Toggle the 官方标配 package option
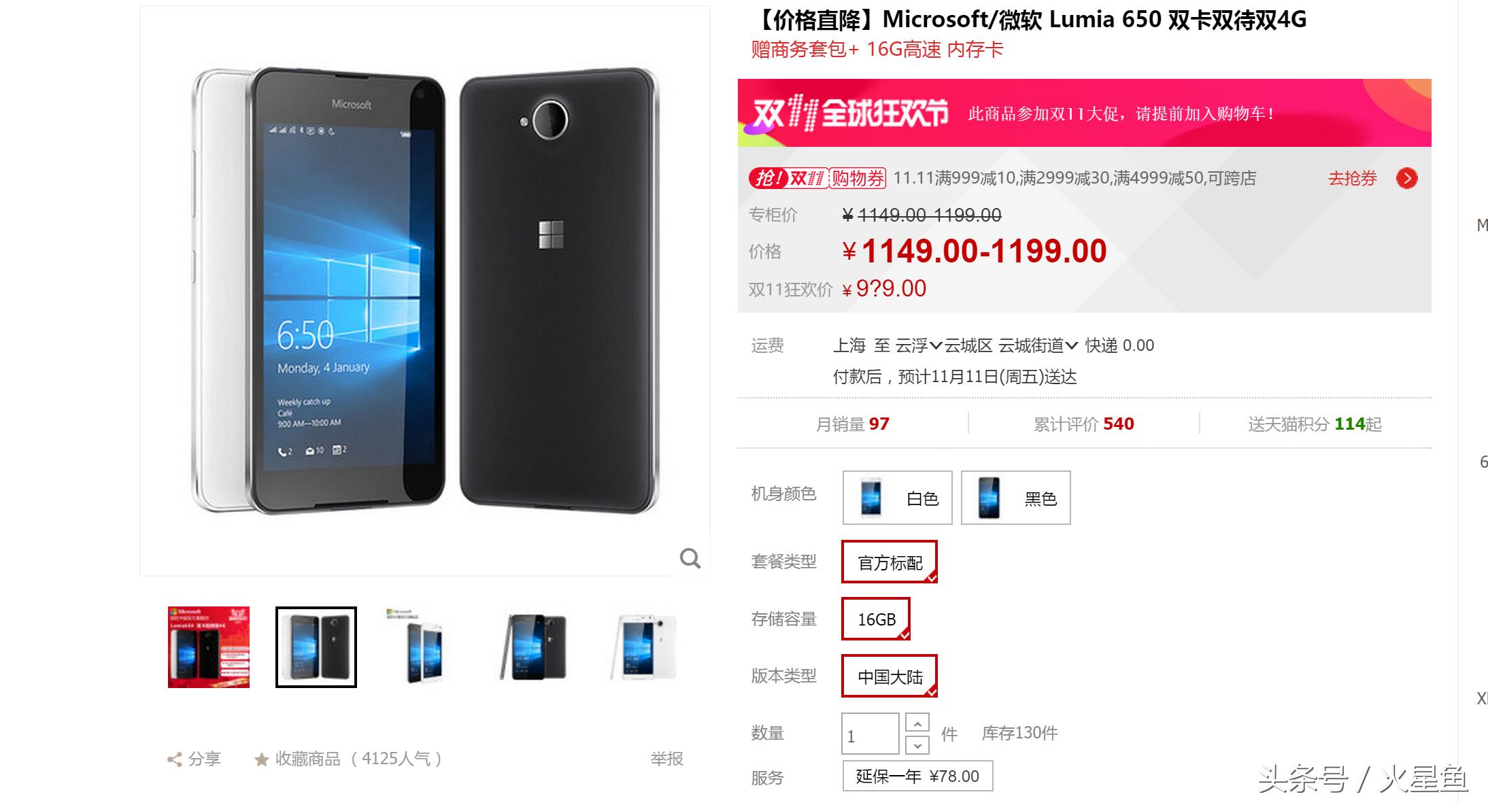The width and height of the screenshot is (1488, 805). (x=890, y=562)
